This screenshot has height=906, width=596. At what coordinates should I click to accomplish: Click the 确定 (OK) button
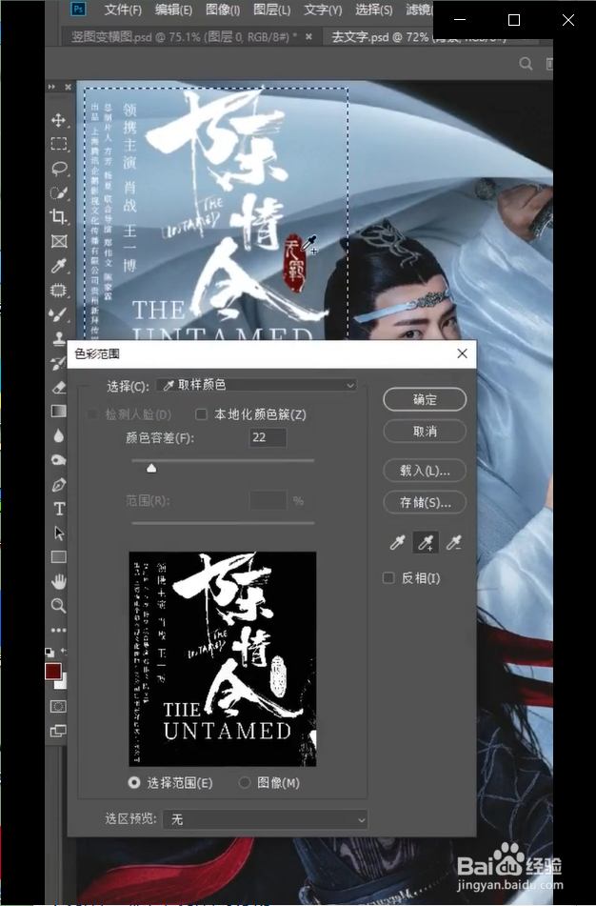click(425, 399)
